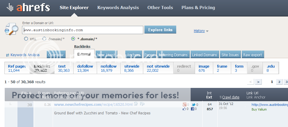The height and width of the screenshot is (127, 288).
Task: Go to next results page arrow
Action: [x=258, y=82]
